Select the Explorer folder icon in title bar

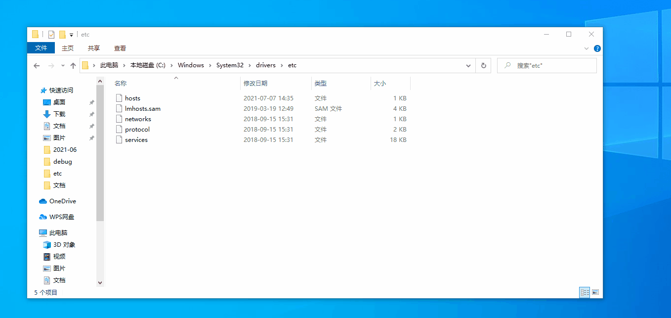point(35,35)
